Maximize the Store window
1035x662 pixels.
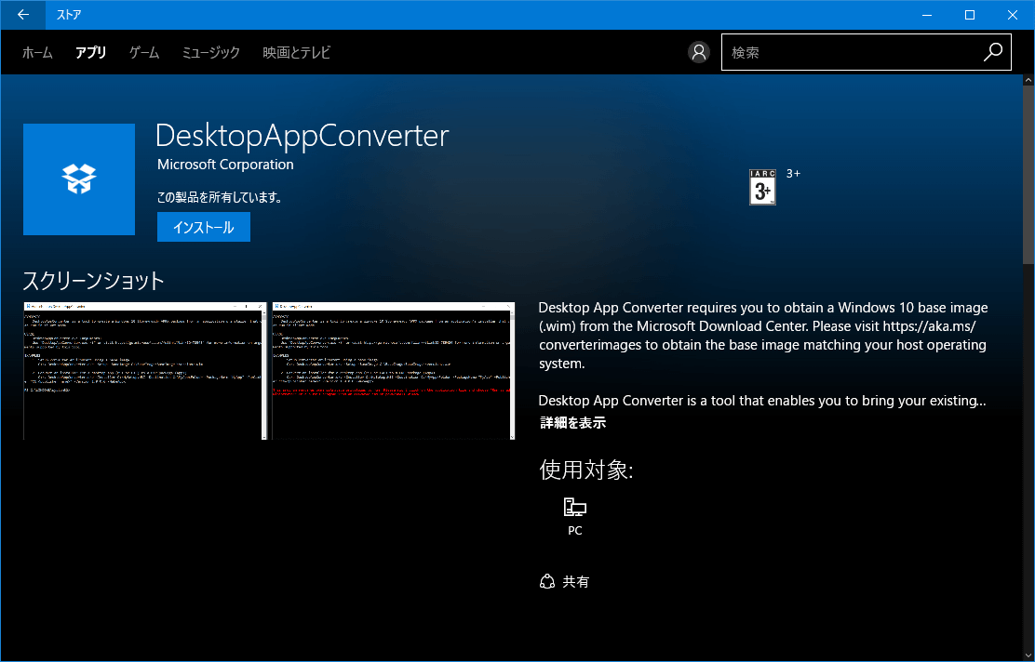(970, 15)
